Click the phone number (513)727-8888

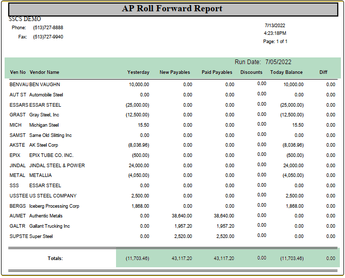(48, 28)
